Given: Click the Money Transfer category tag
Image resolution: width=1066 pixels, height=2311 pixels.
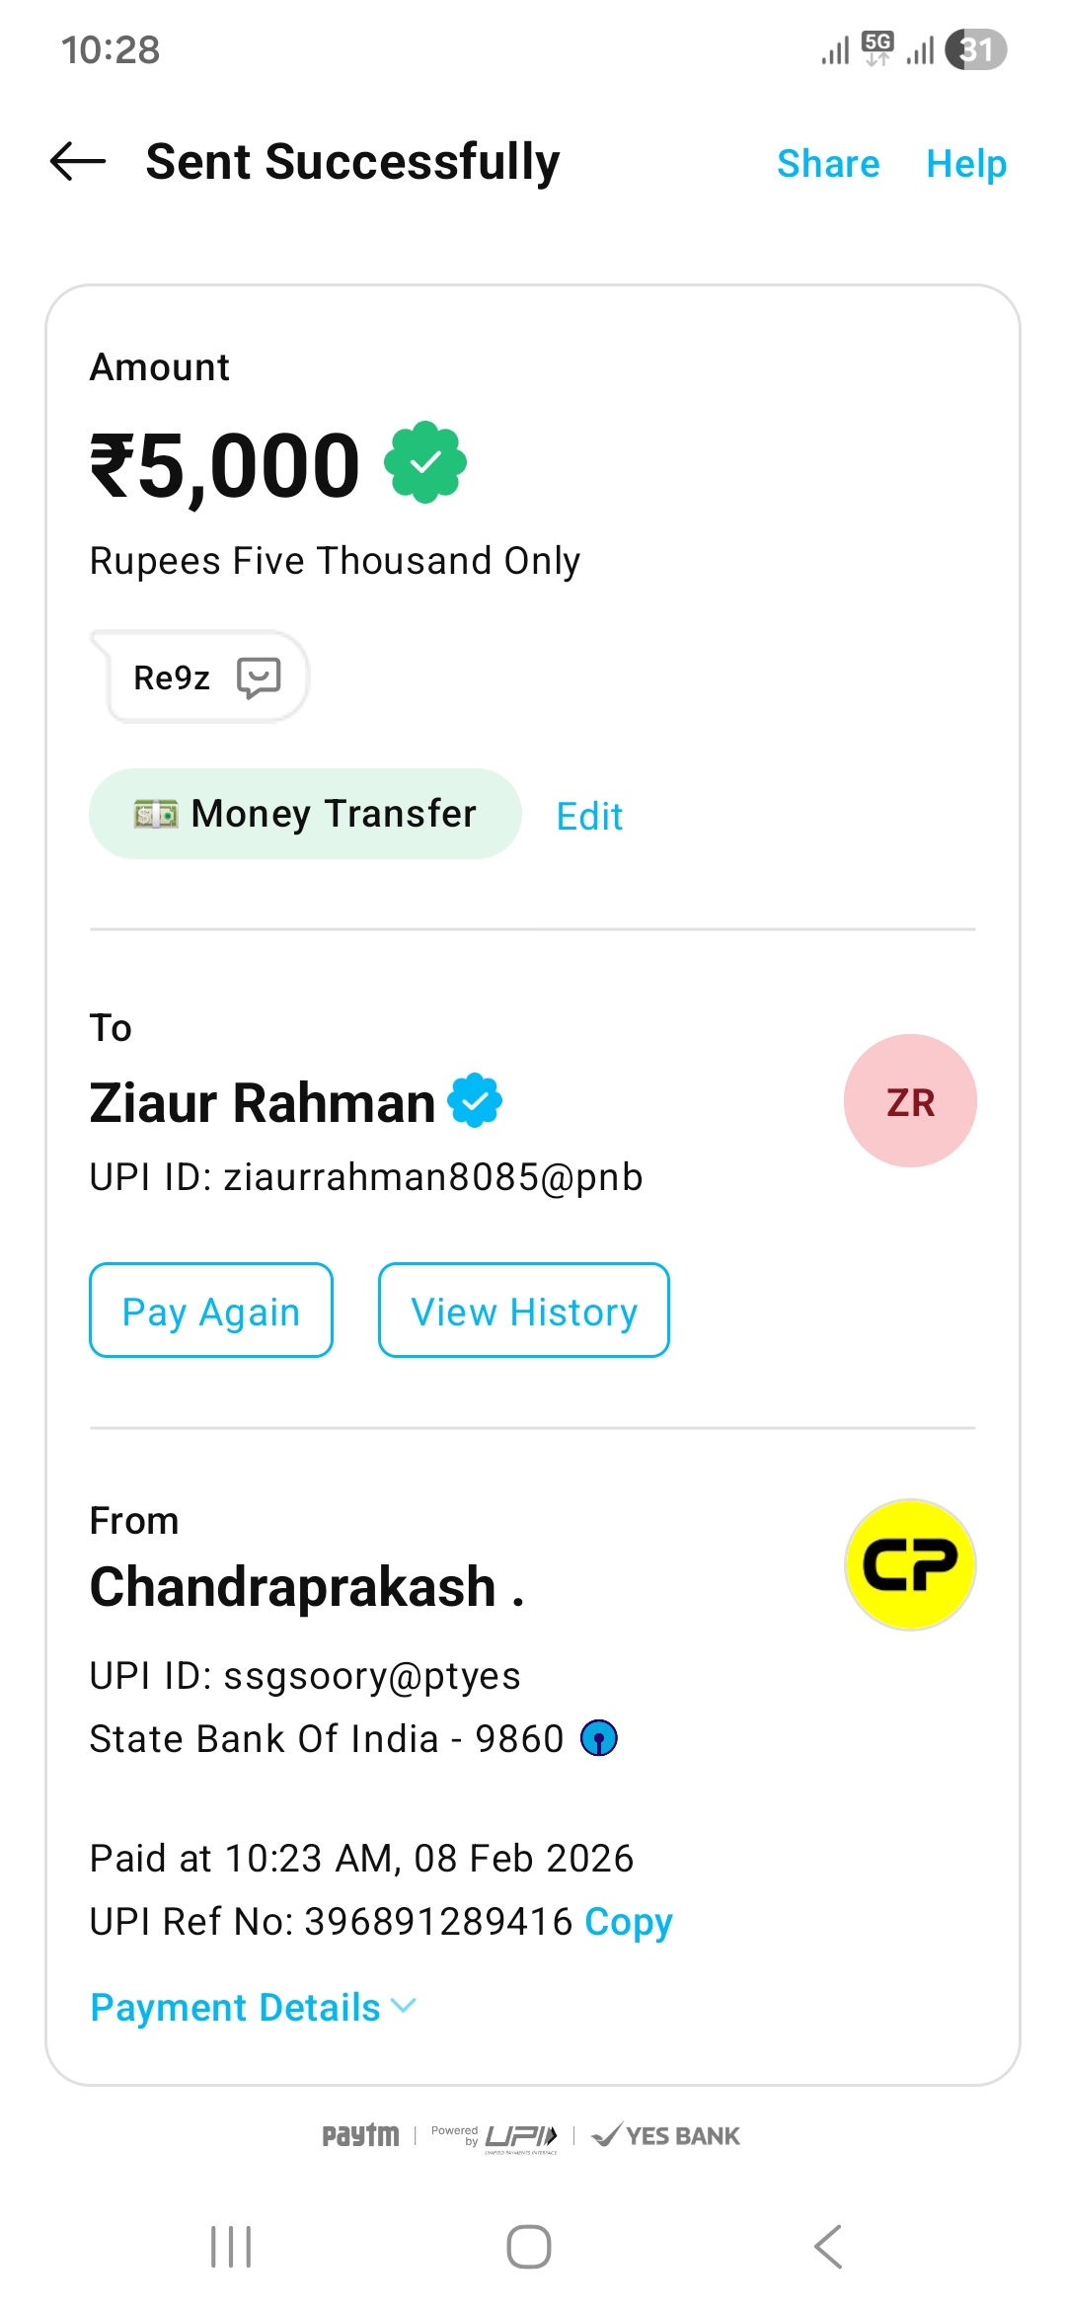Looking at the screenshot, I should (x=305, y=814).
